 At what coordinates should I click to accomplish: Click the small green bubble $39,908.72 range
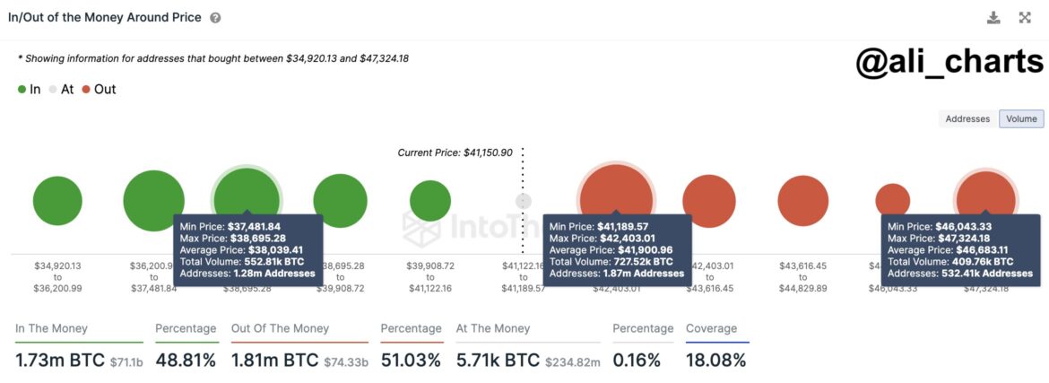(x=430, y=201)
